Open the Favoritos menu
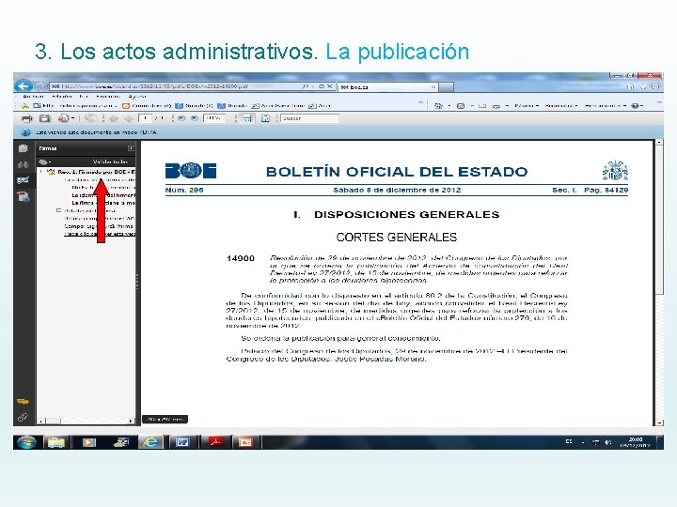677x507 pixels. (108, 96)
